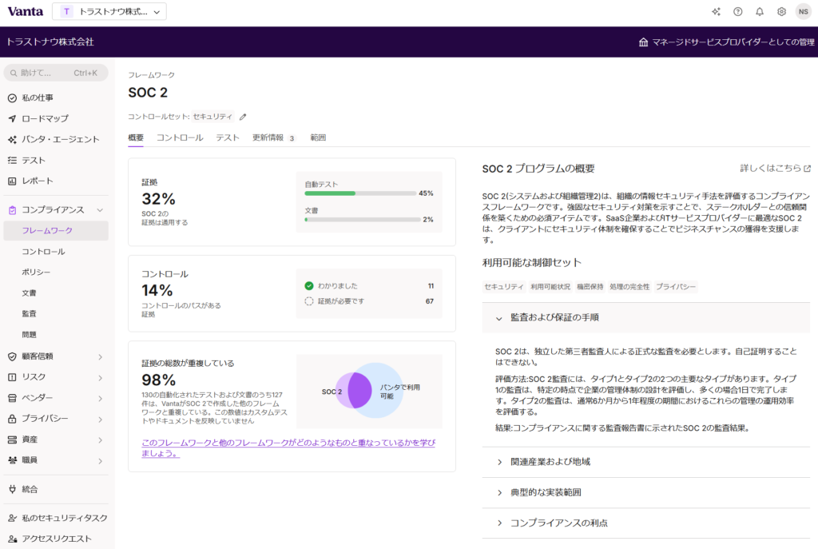Open the settings gear icon

coord(781,12)
